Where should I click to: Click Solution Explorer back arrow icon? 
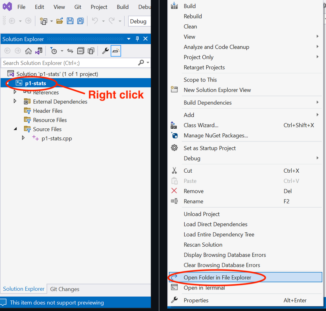(x=7, y=51)
